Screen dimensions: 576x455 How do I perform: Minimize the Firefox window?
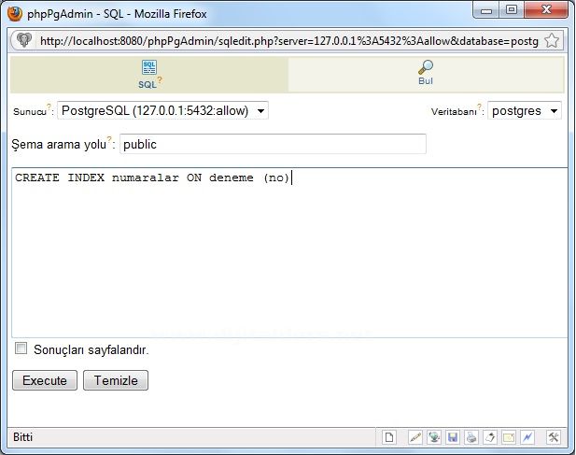486,10
